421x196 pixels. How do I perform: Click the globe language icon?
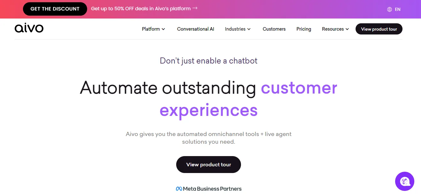pos(389,9)
